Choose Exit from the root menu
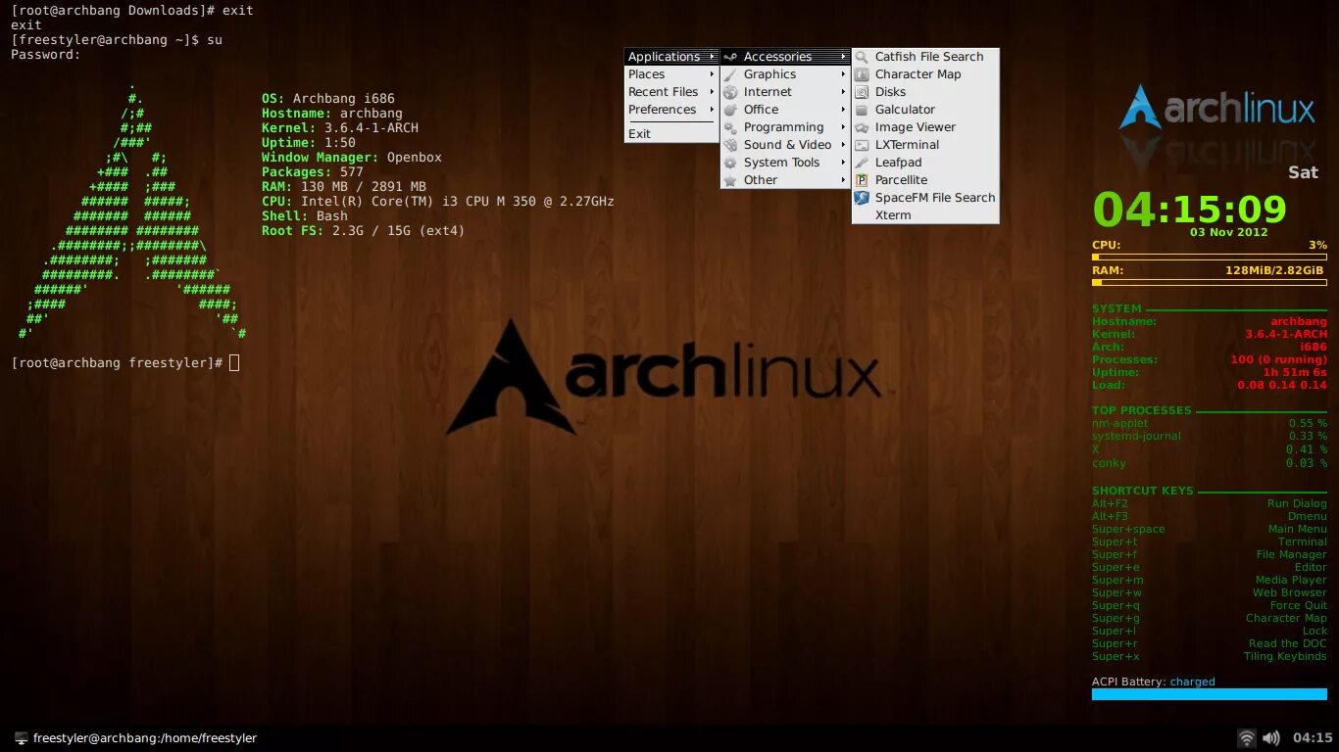 click(671, 134)
